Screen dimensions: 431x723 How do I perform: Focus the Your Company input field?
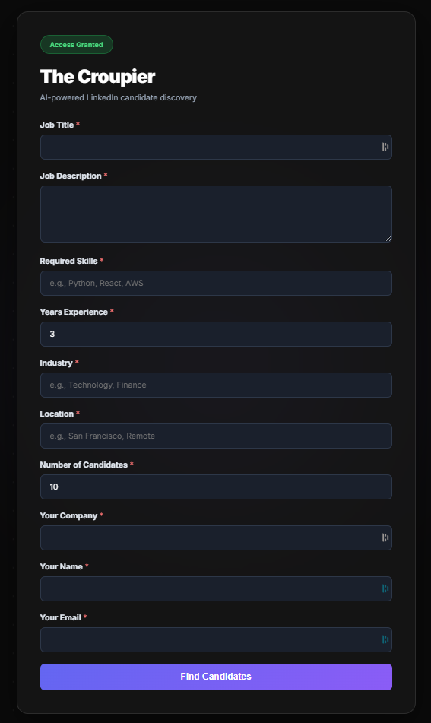coord(216,537)
